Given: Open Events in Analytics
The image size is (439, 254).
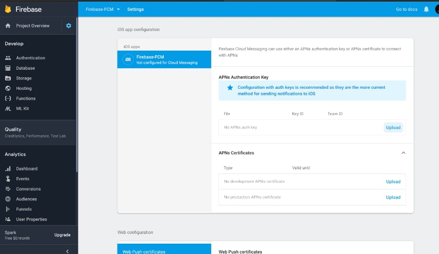Looking at the screenshot, I should [x=23, y=179].
